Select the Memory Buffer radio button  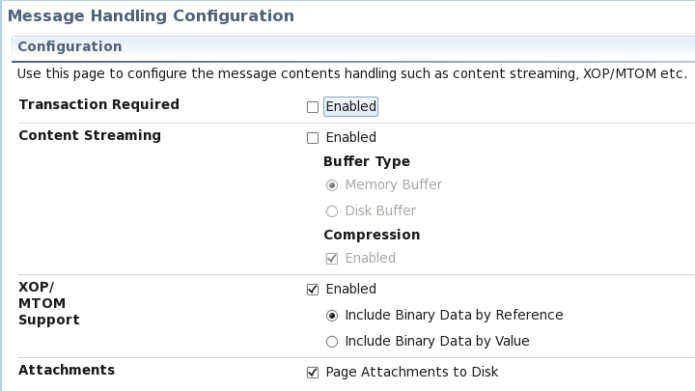click(x=332, y=185)
